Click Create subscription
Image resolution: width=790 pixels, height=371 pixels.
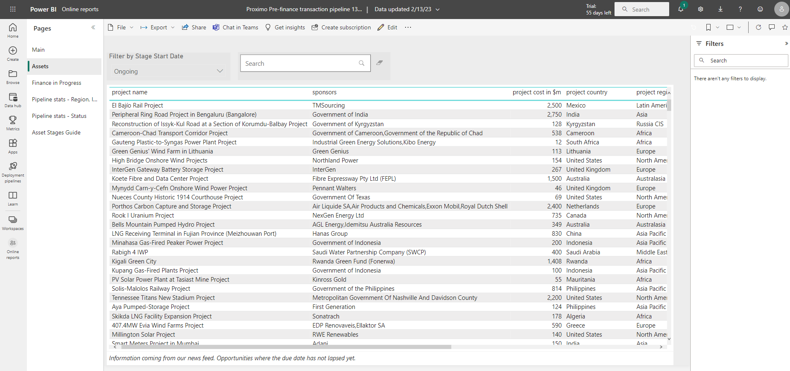341,27
